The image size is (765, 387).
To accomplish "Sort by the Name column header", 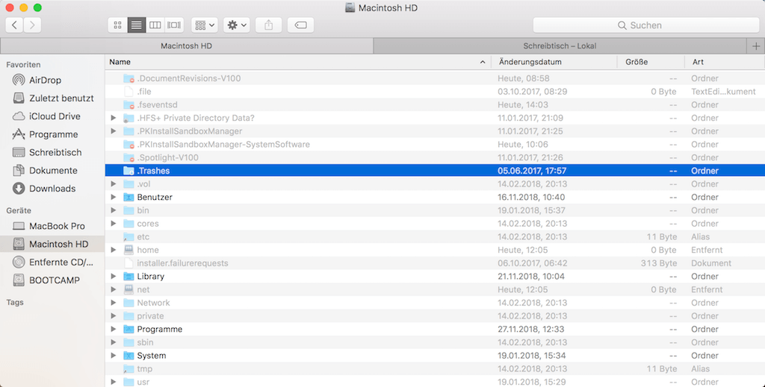I will [297, 62].
